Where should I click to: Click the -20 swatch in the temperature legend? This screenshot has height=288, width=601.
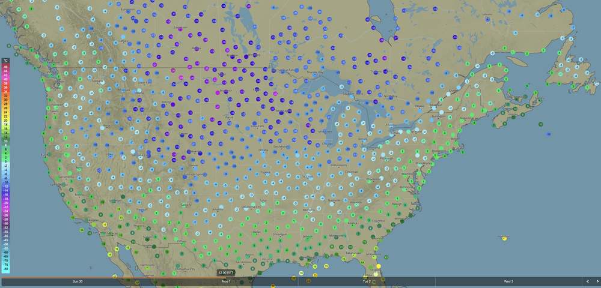point(6,203)
